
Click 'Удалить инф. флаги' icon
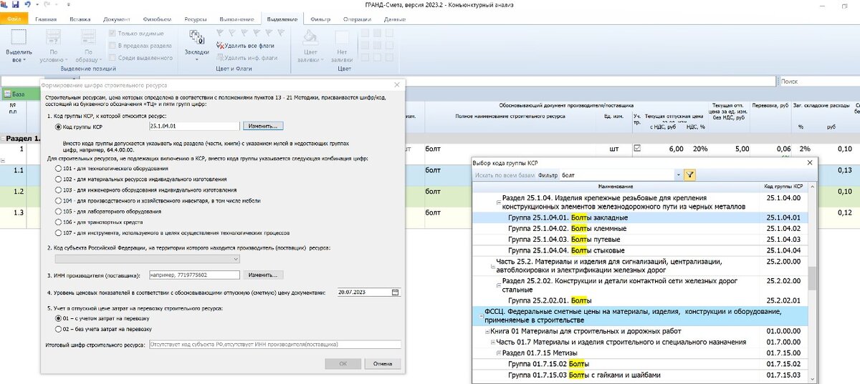[221, 57]
